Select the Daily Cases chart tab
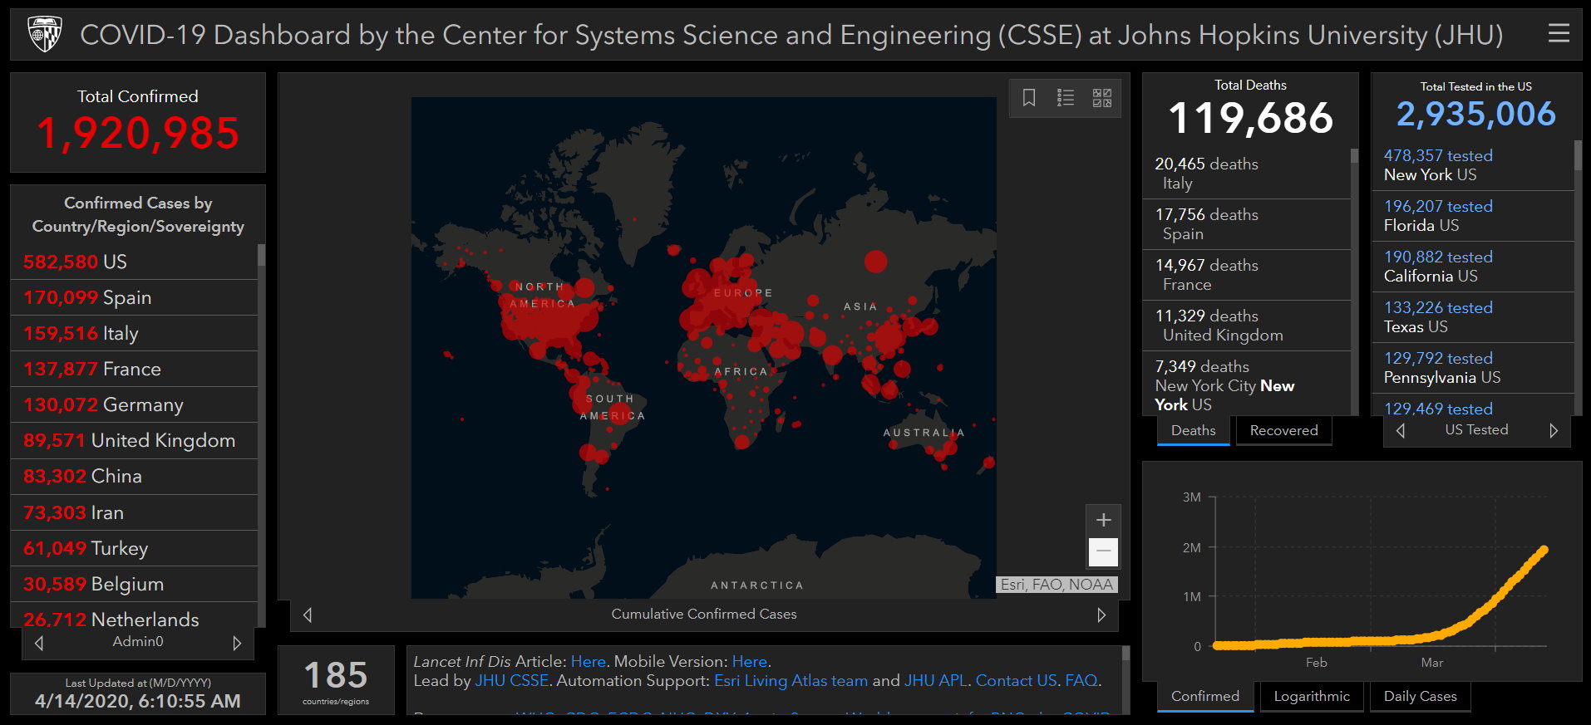 click(1420, 697)
